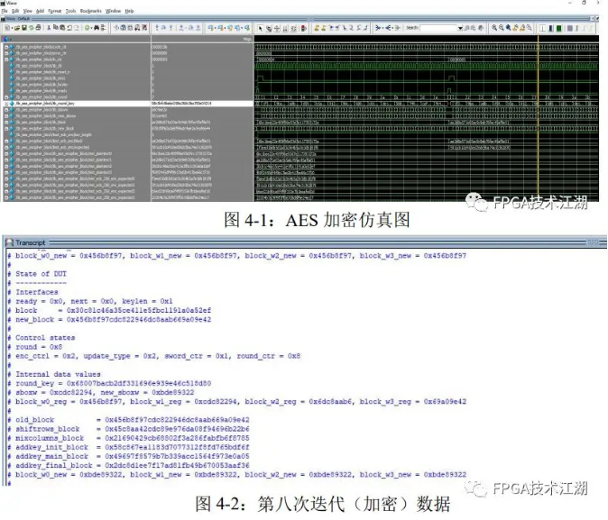Open the File menu
Viewport: 608px width, 520px height.
5,11
